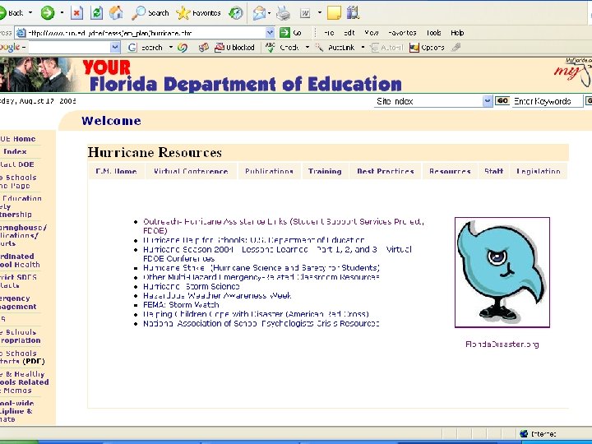Select the Training tab
592x444 pixels.
[x=325, y=171]
